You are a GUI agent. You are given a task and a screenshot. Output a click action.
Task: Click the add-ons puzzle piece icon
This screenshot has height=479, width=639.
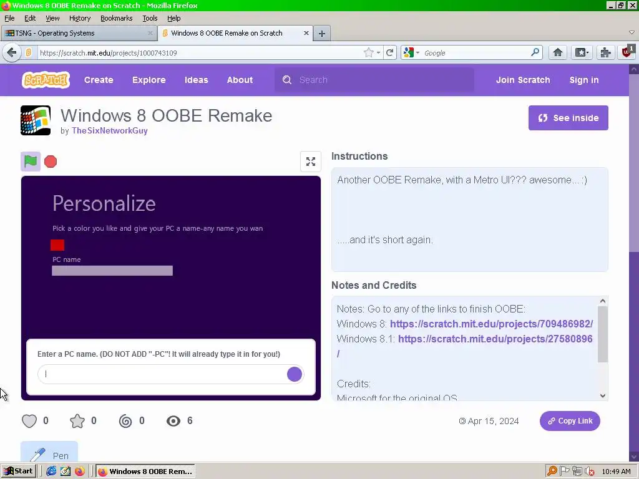605,52
